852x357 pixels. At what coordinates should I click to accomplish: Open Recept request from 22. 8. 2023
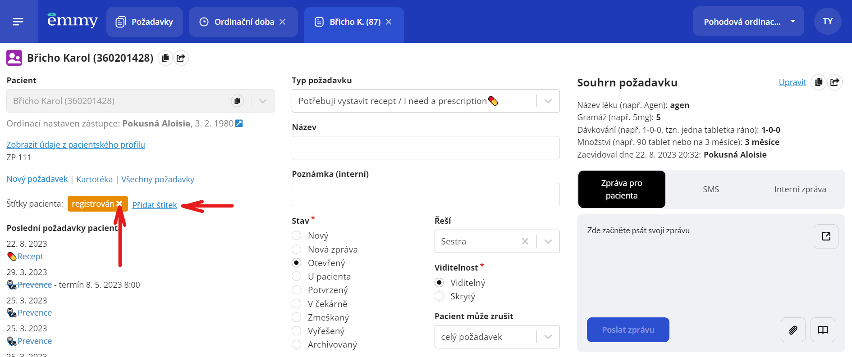pyautogui.click(x=30, y=257)
